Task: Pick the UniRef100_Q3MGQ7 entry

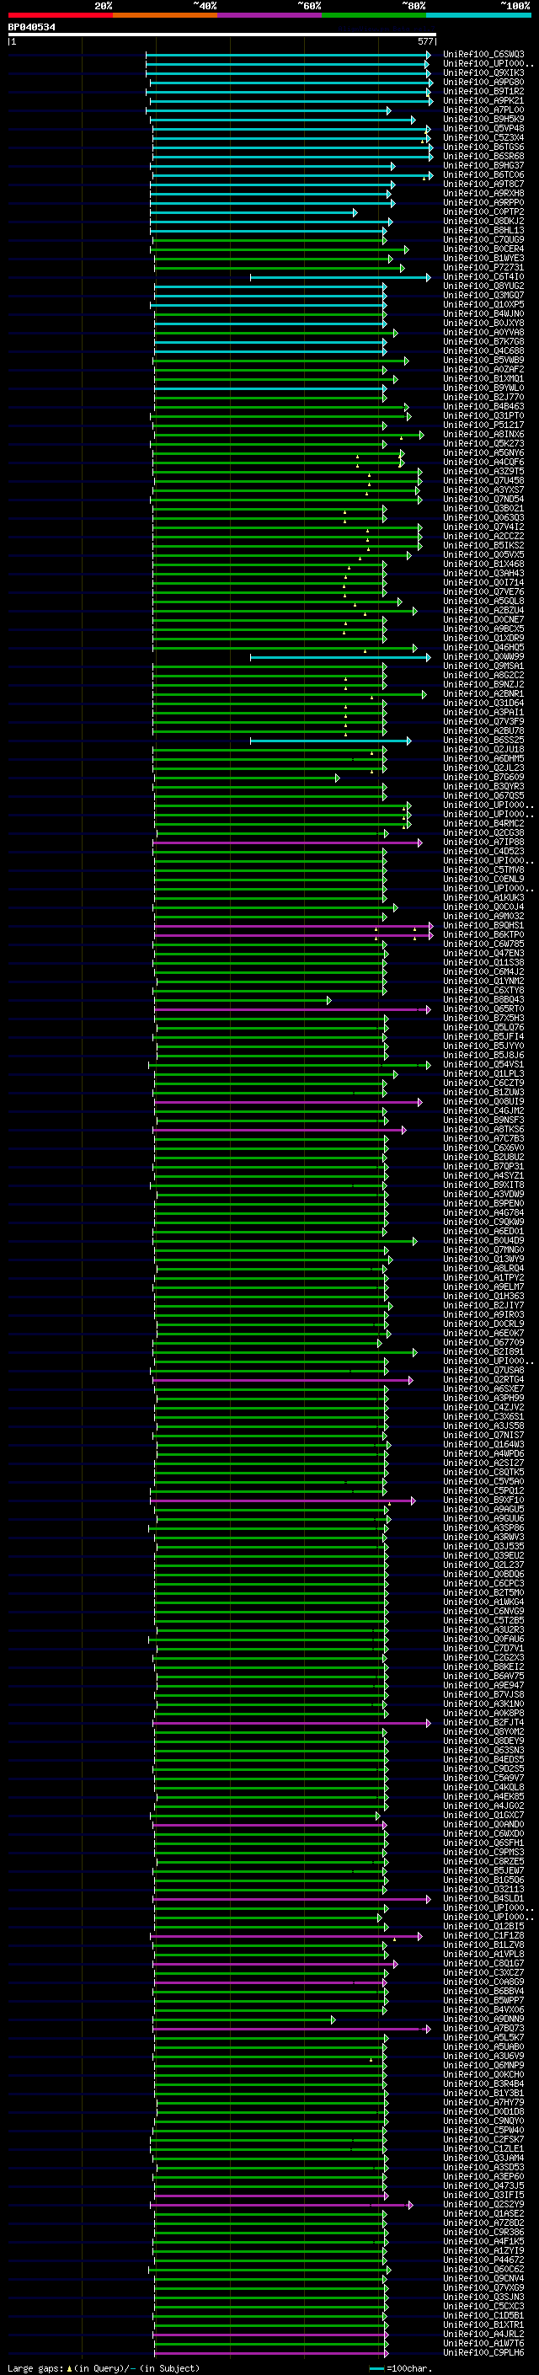Action: pyautogui.click(x=483, y=295)
